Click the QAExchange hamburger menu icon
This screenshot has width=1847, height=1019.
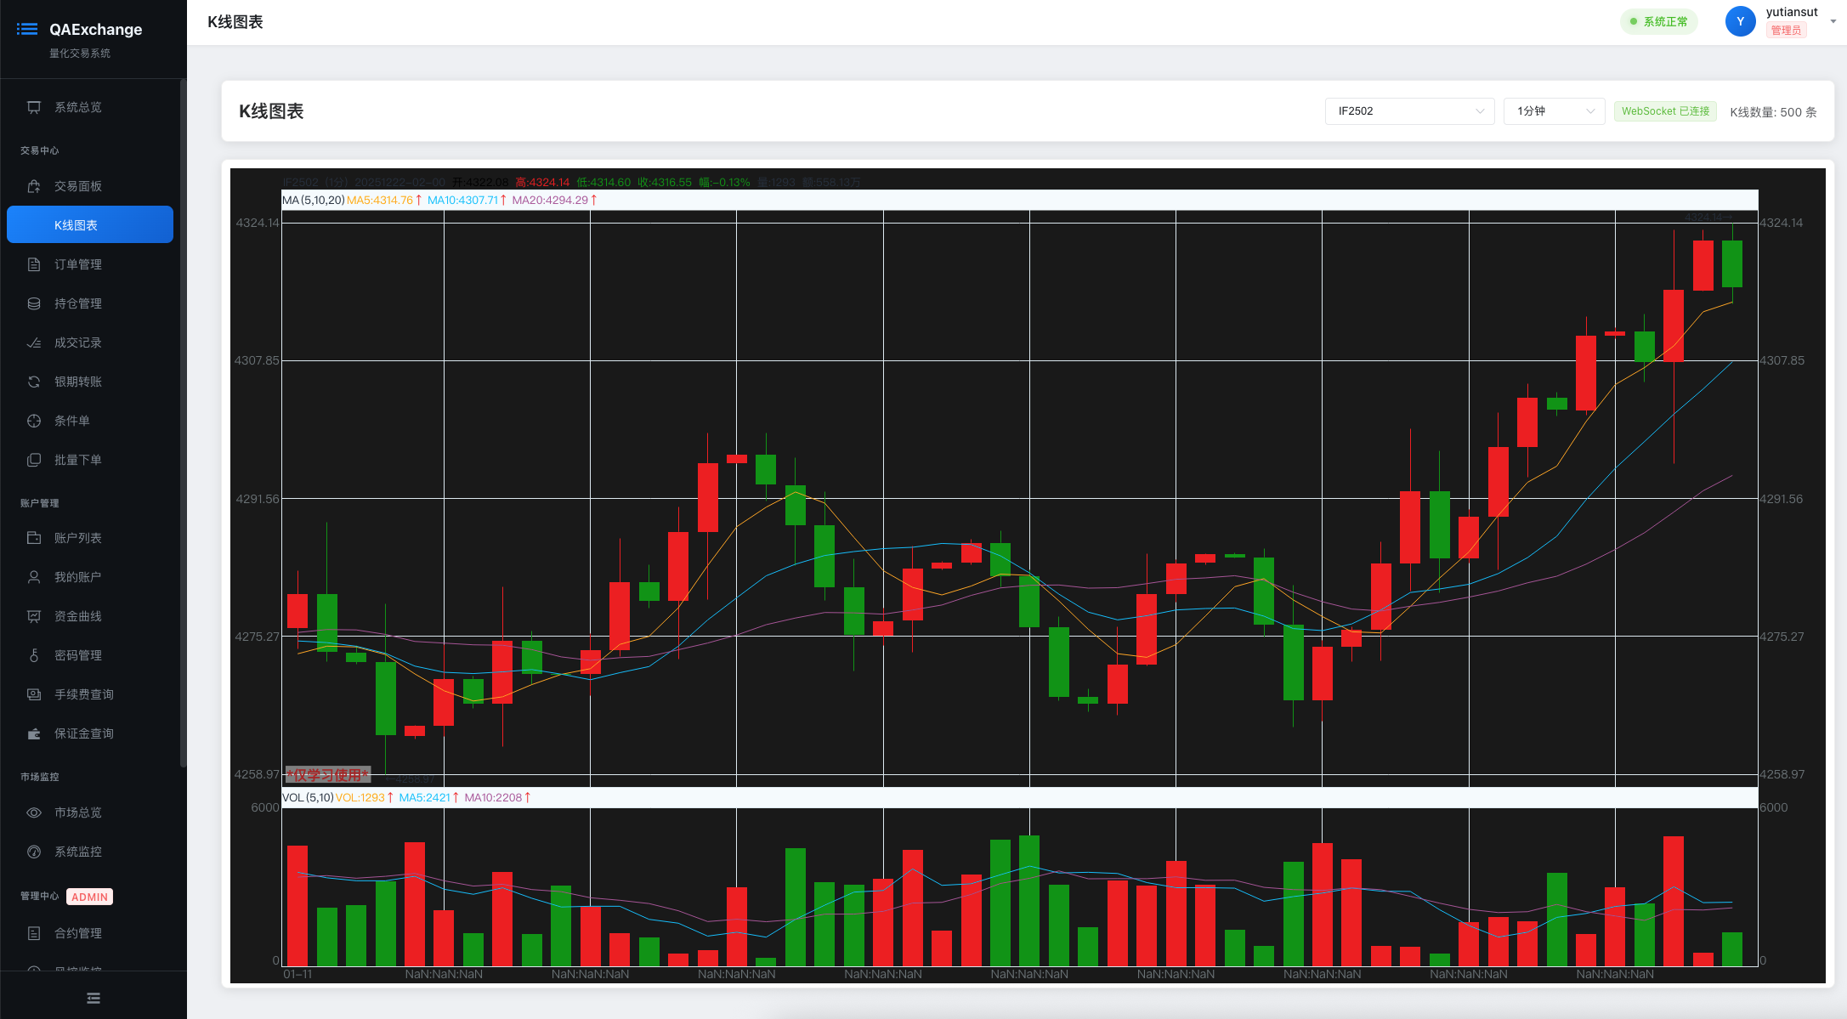click(x=27, y=29)
